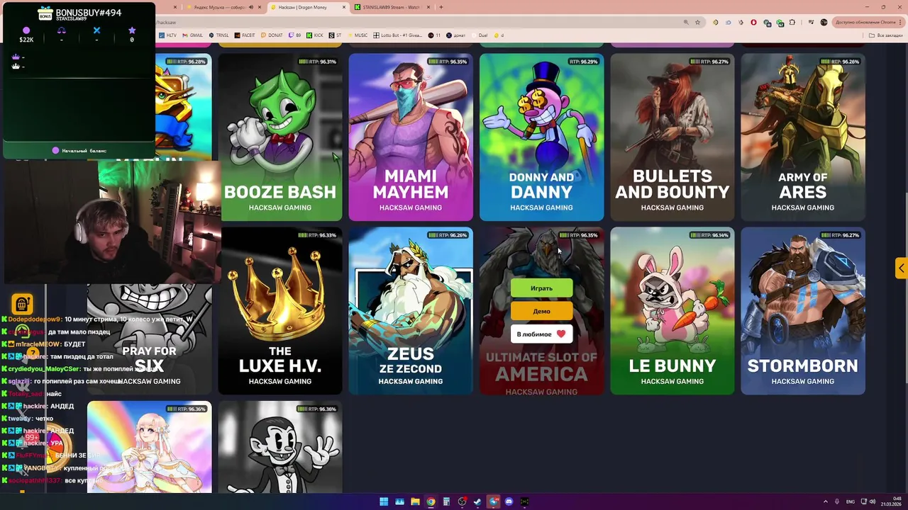
Task: Open the Bullets and Bounty game card
Action: pyautogui.click(x=672, y=137)
